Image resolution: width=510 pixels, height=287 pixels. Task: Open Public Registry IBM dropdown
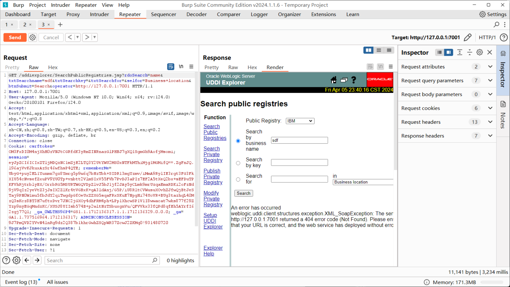(x=300, y=121)
